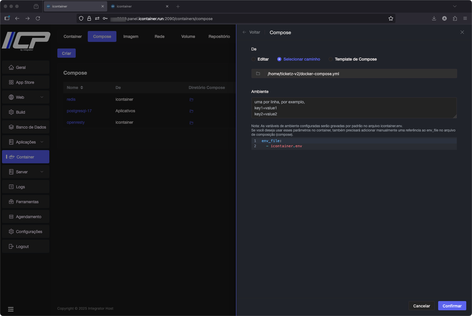Screen dimensions: 472x316
Task: Reload the page using the browser refresh icon
Action: [38, 19]
